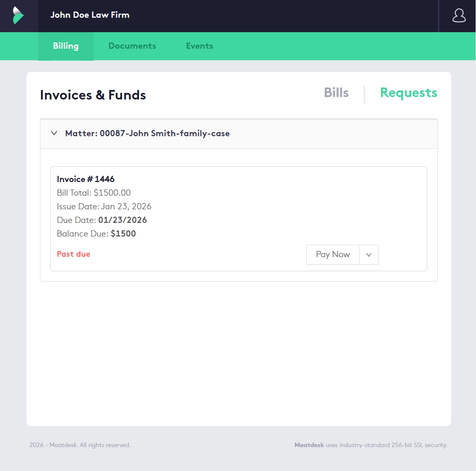Viewport: 476px width, 471px height.
Task: Click the Matter 00087-John Smith-family-case header
Action: [x=147, y=133]
